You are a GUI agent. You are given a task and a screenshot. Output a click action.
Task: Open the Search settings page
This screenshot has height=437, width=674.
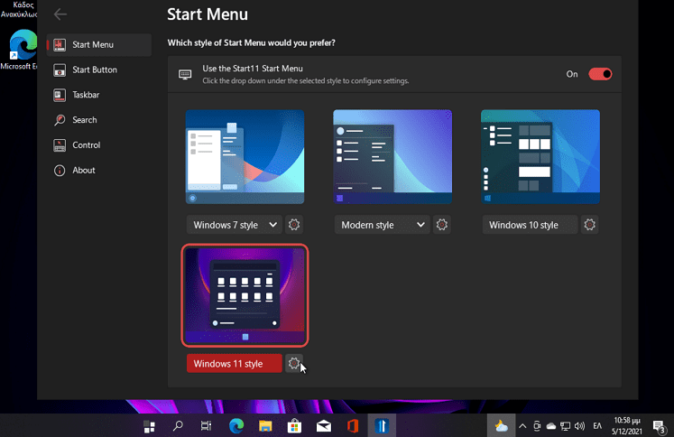point(99,120)
